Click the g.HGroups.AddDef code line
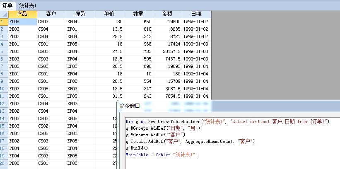 coord(163,128)
